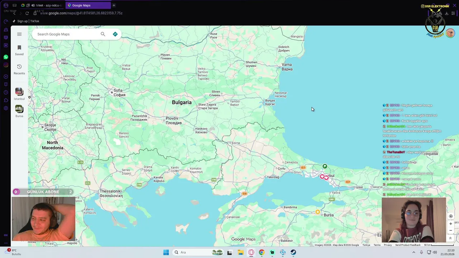Click the Varna city label
Viewport: 459px width, 258px height.
287,67
